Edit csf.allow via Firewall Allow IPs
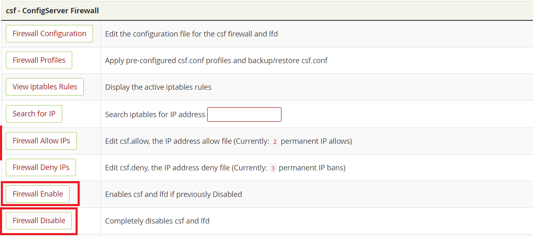This screenshot has width=533, height=241. tap(41, 140)
